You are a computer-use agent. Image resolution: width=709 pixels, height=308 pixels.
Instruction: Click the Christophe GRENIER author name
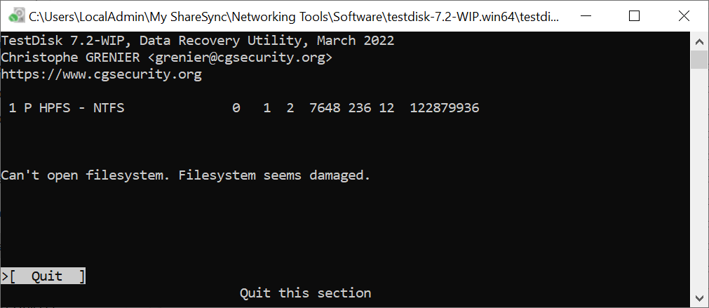(x=74, y=58)
